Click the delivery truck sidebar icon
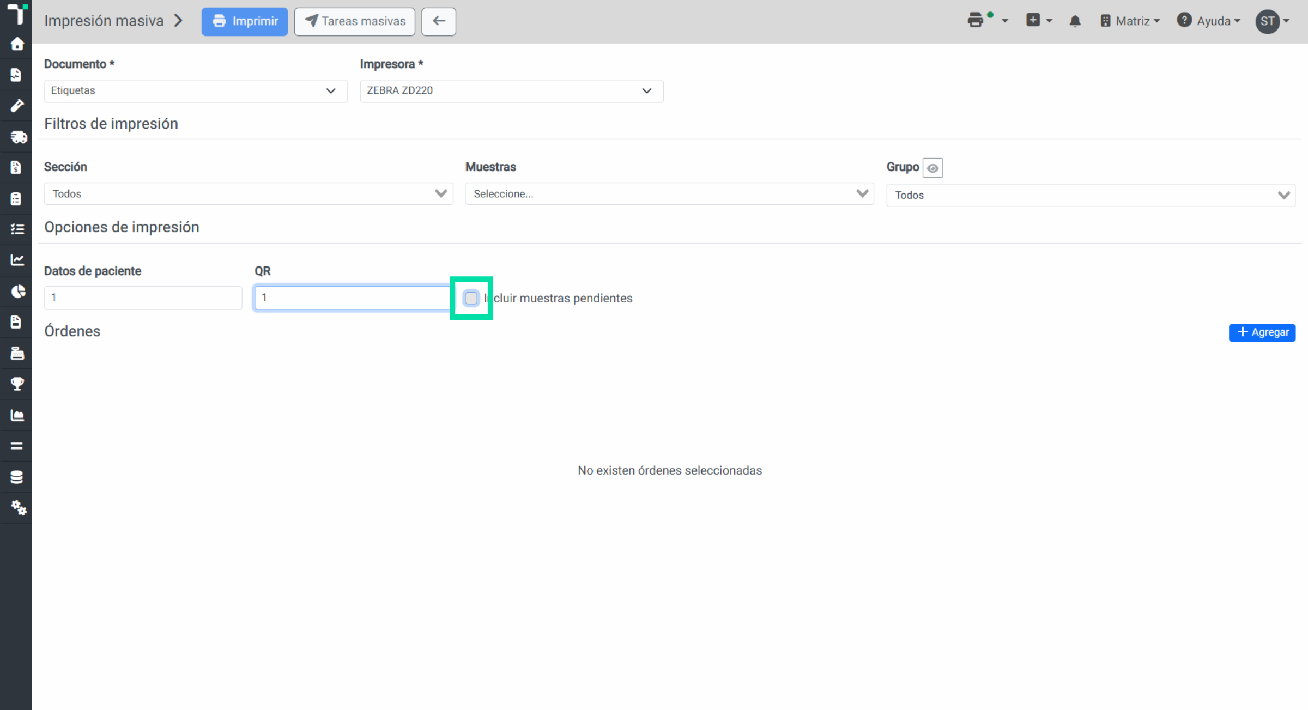1308x710 pixels. click(x=17, y=137)
